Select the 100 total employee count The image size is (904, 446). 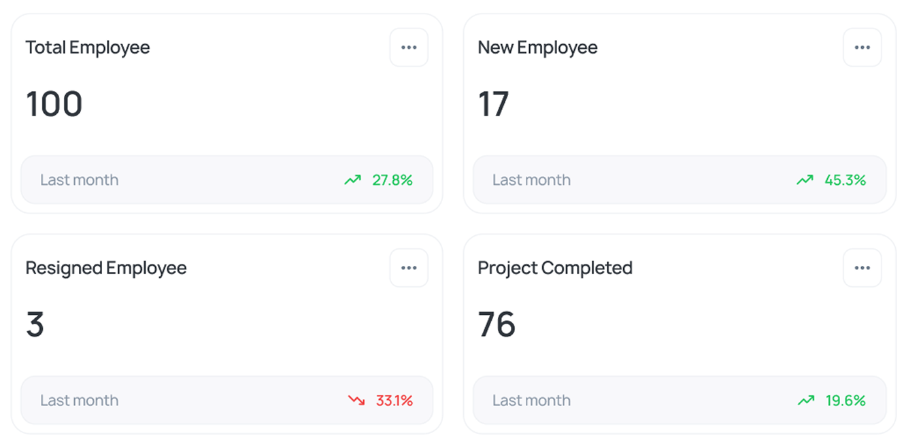[54, 104]
